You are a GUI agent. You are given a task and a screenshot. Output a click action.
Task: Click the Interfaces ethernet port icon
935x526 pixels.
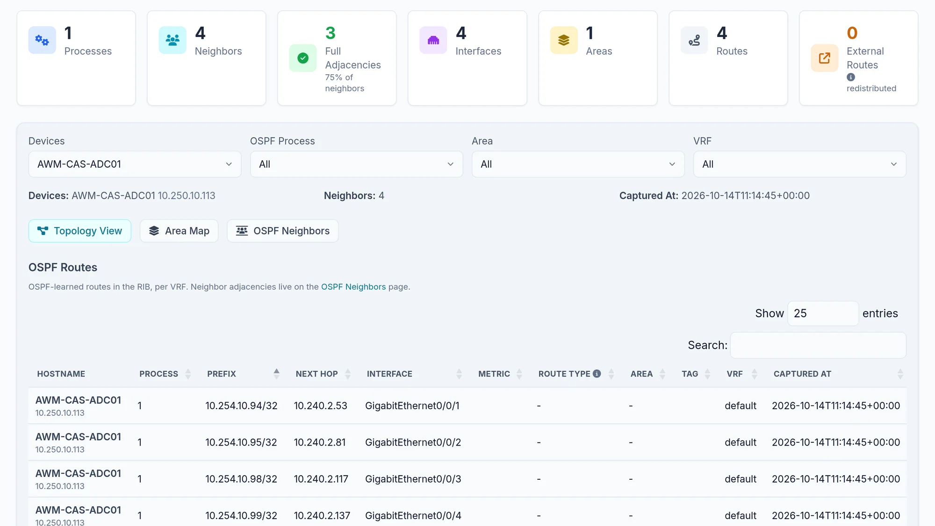coord(433,40)
